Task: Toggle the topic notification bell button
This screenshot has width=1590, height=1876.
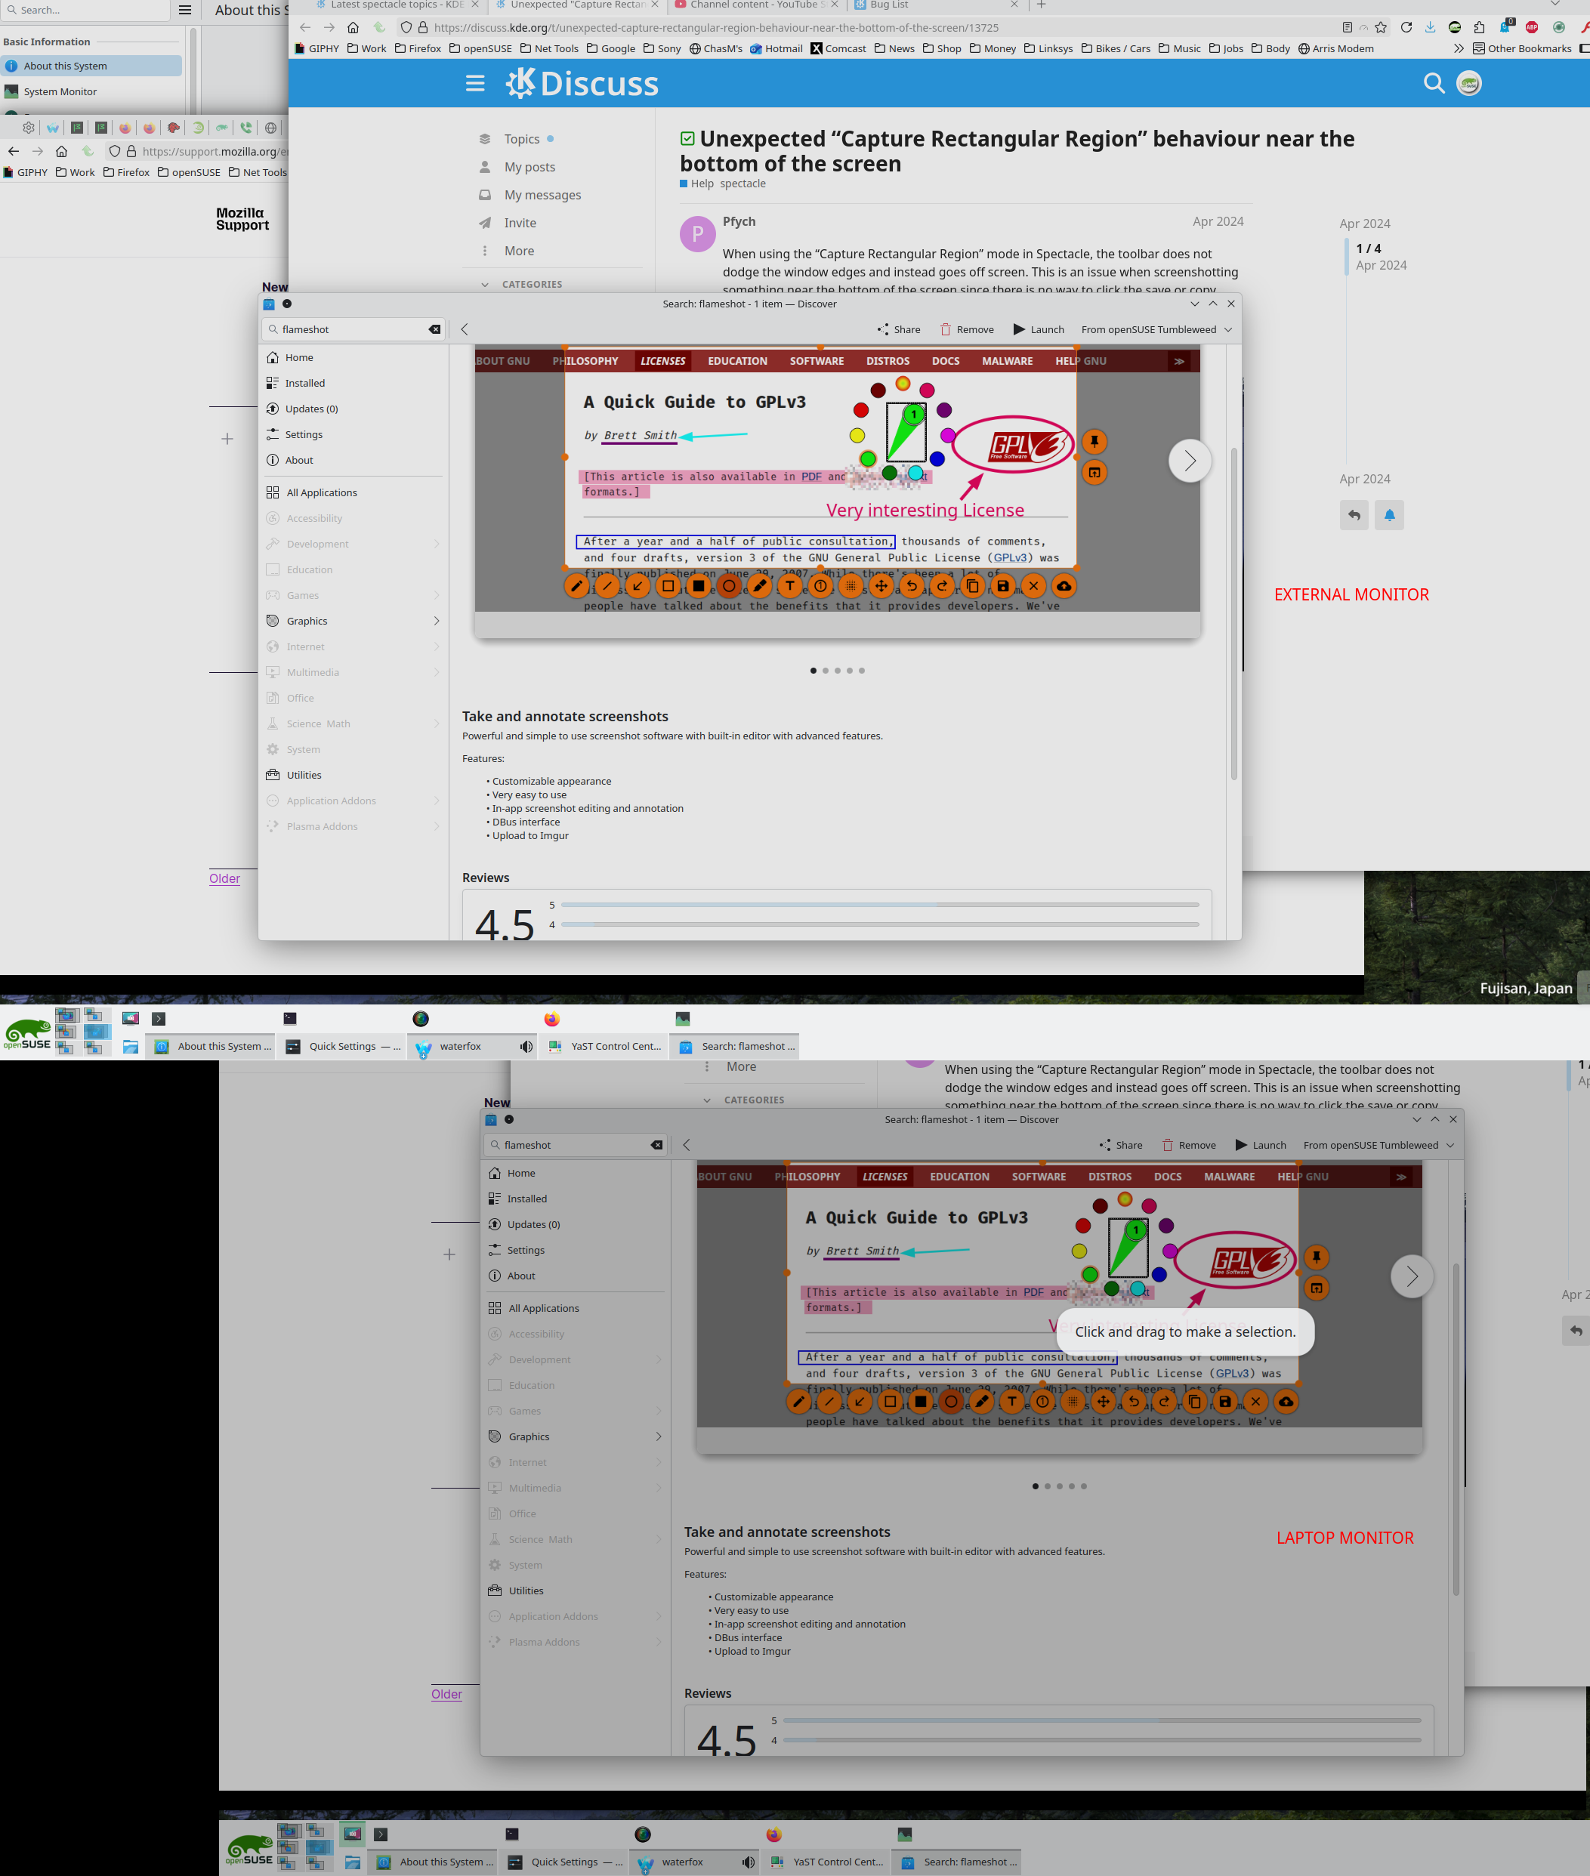Action: click(x=1389, y=515)
